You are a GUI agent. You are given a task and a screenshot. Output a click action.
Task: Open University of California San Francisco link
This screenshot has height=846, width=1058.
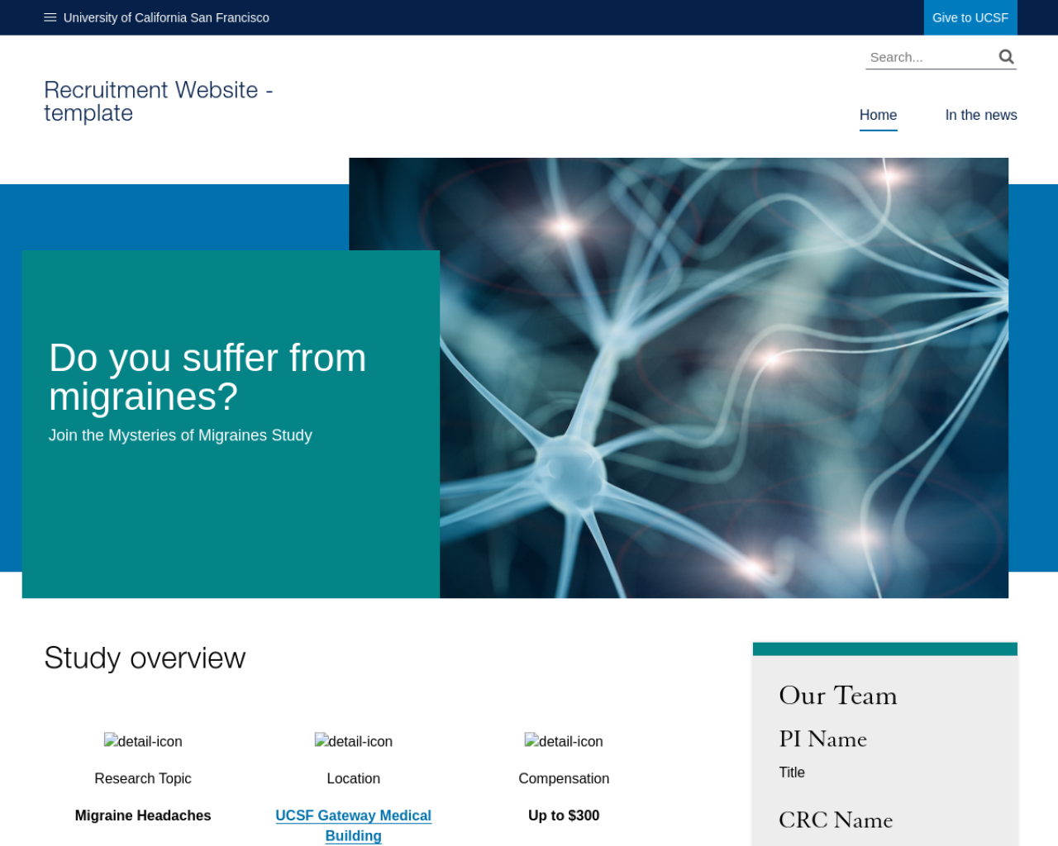166,17
